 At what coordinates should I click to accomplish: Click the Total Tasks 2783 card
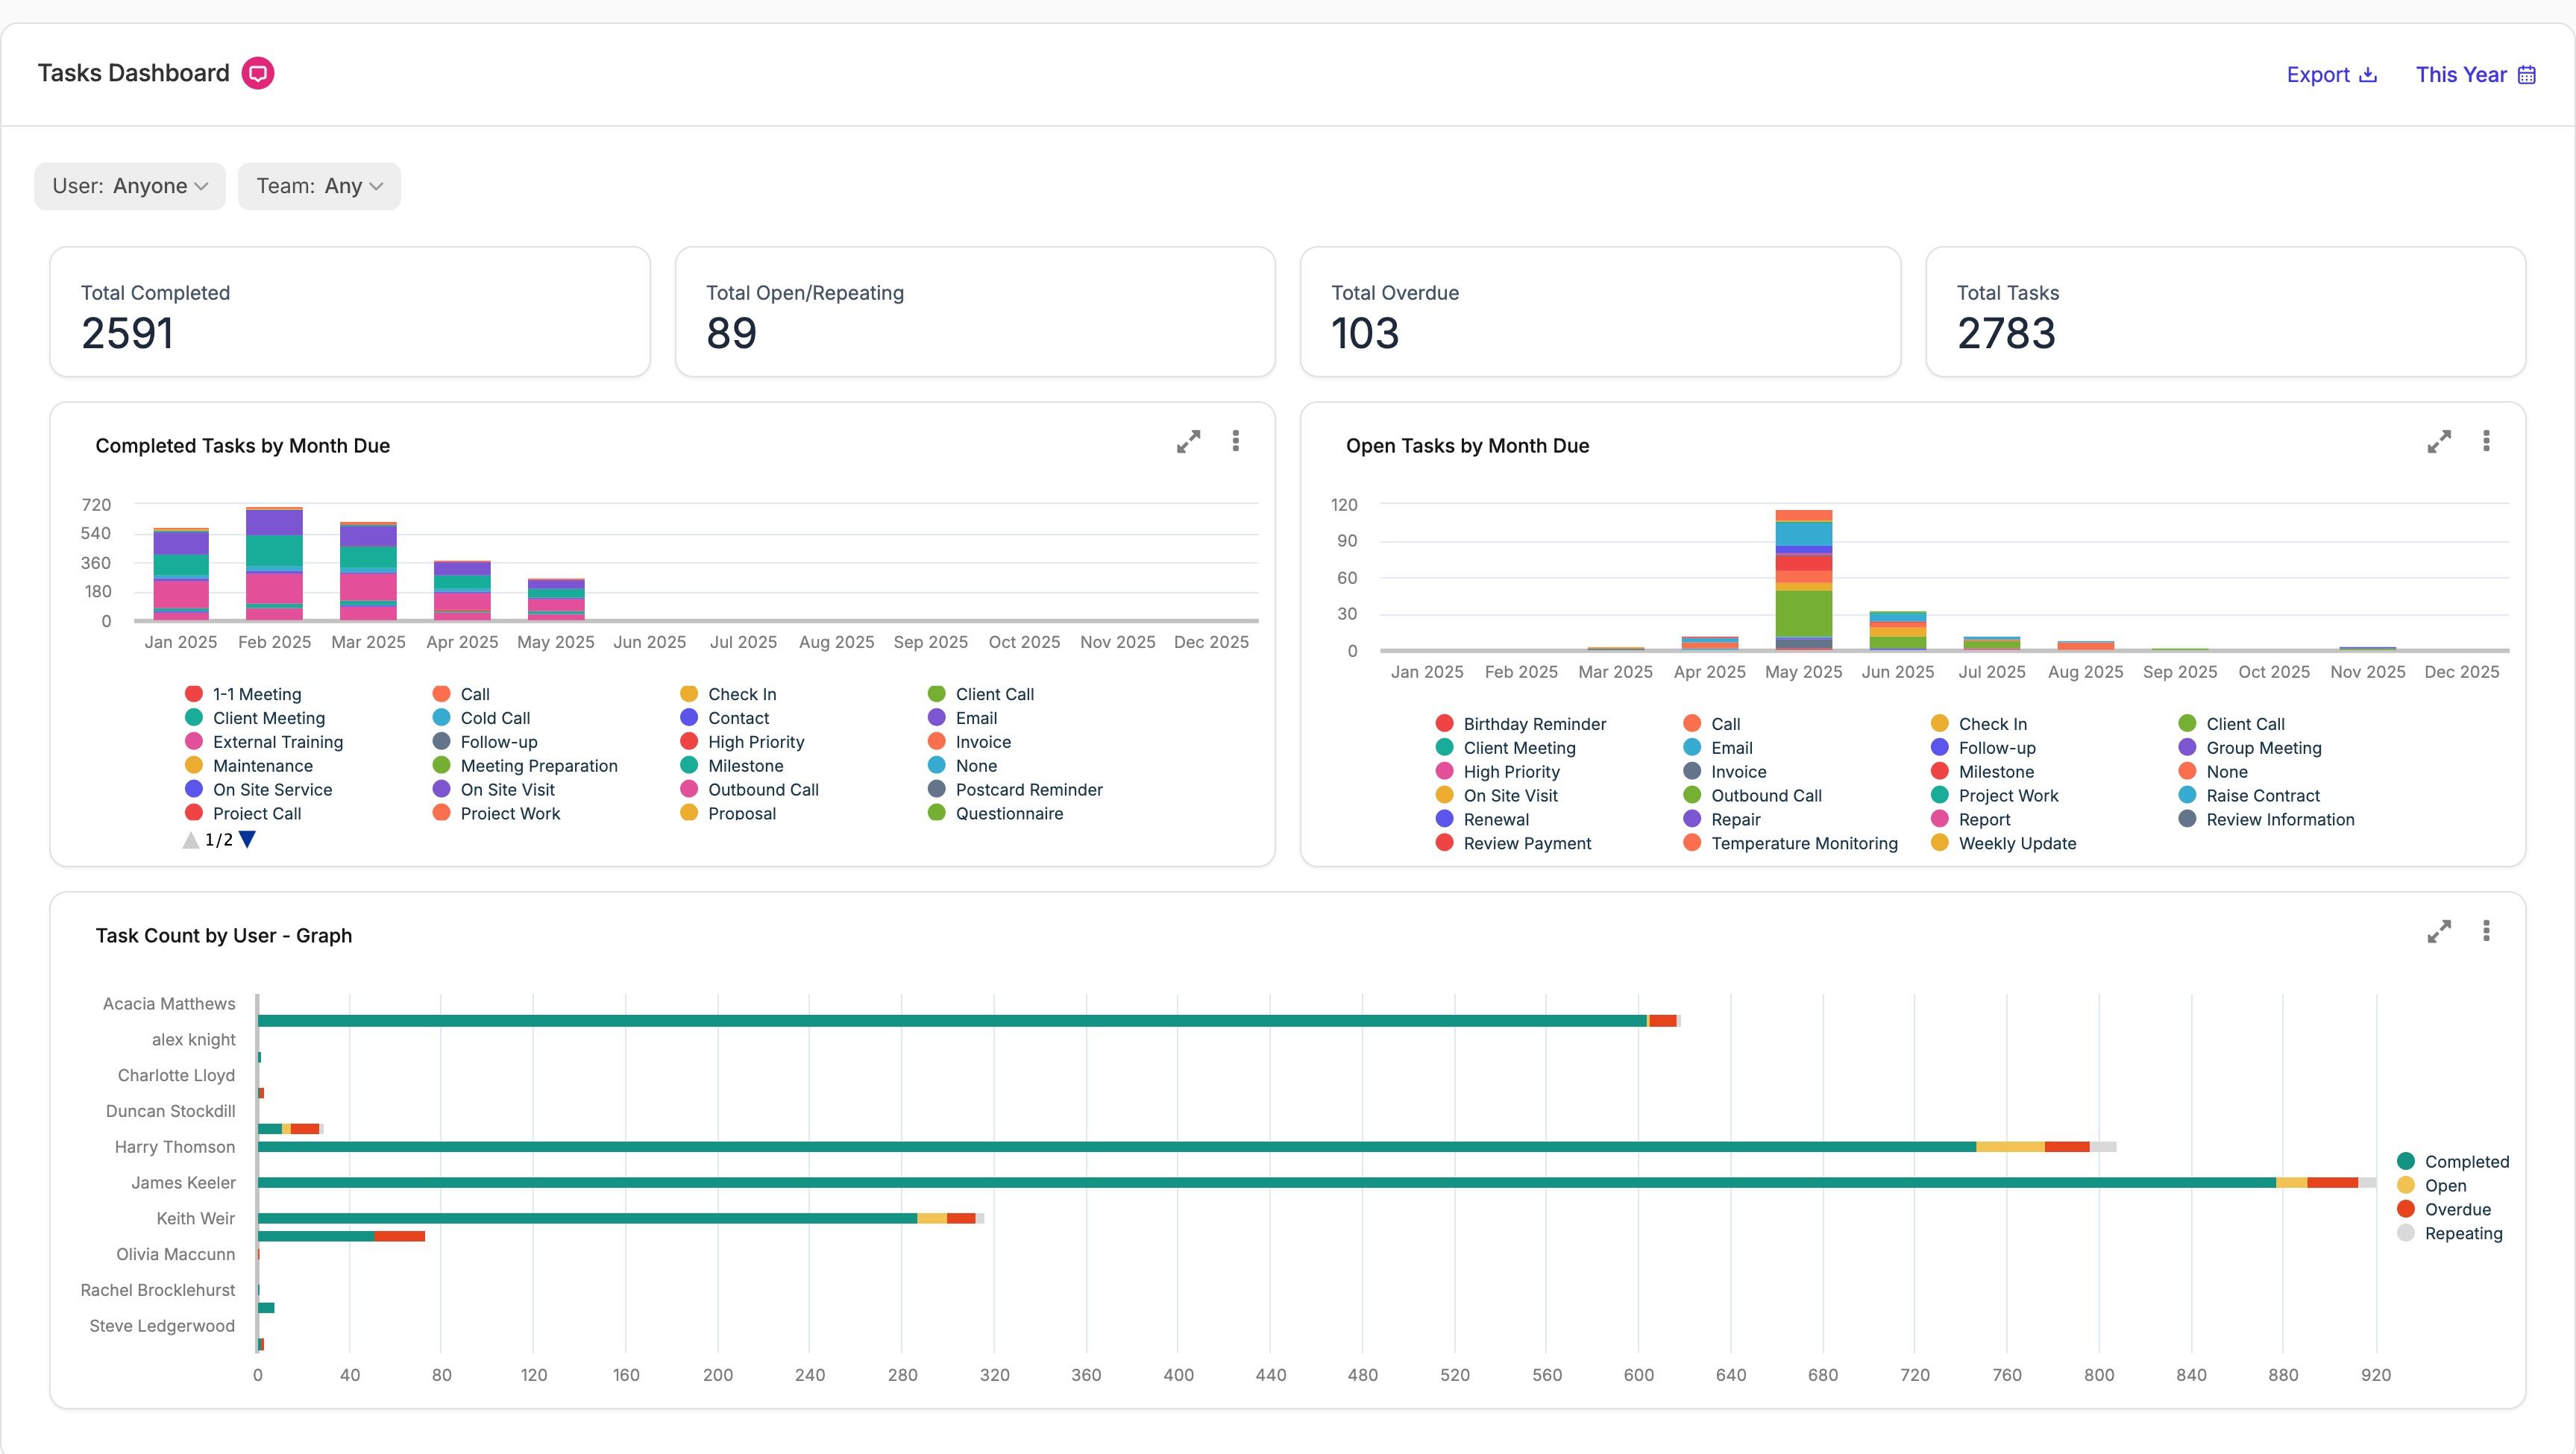click(x=2225, y=312)
